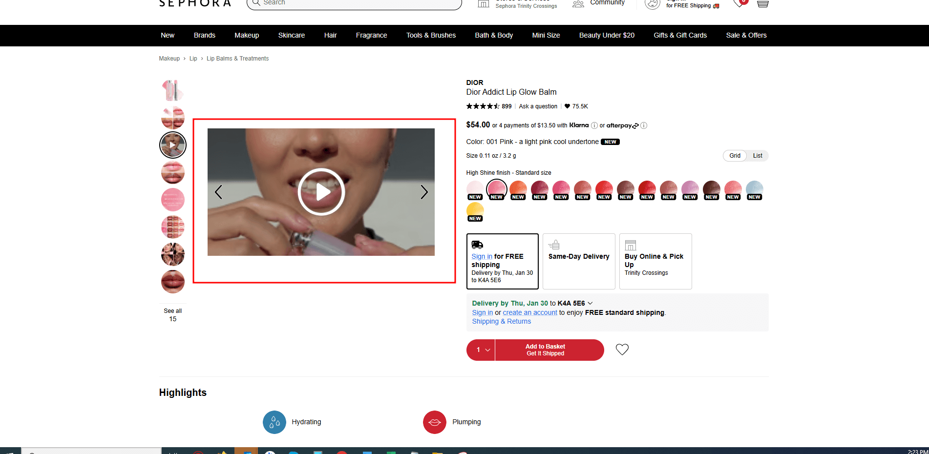
Task: Switch shade display to List view
Action: [757, 155]
